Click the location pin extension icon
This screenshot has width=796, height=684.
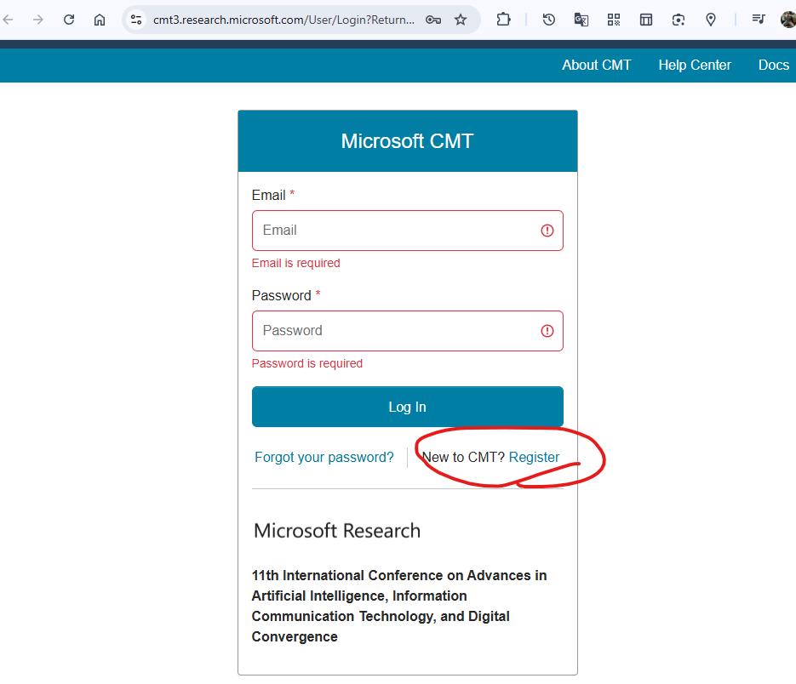pyautogui.click(x=711, y=20)
